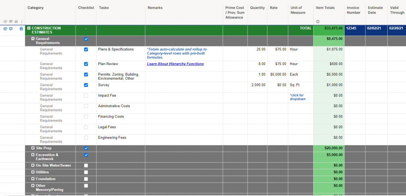Expand the Site Prep category rows
The image size is (406, 196).
click(x=33, y=148)
